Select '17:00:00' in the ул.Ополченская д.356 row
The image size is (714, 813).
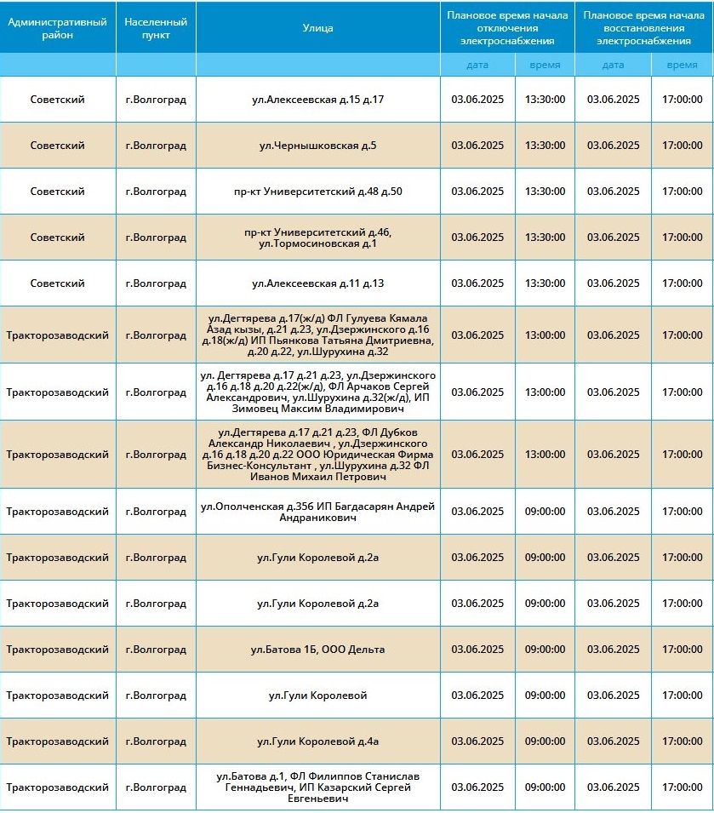(683, 512)
